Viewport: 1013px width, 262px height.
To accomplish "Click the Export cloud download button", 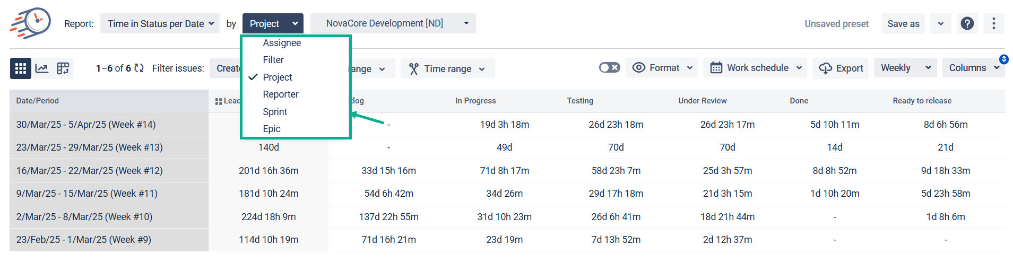I will [x=841, y=68].
